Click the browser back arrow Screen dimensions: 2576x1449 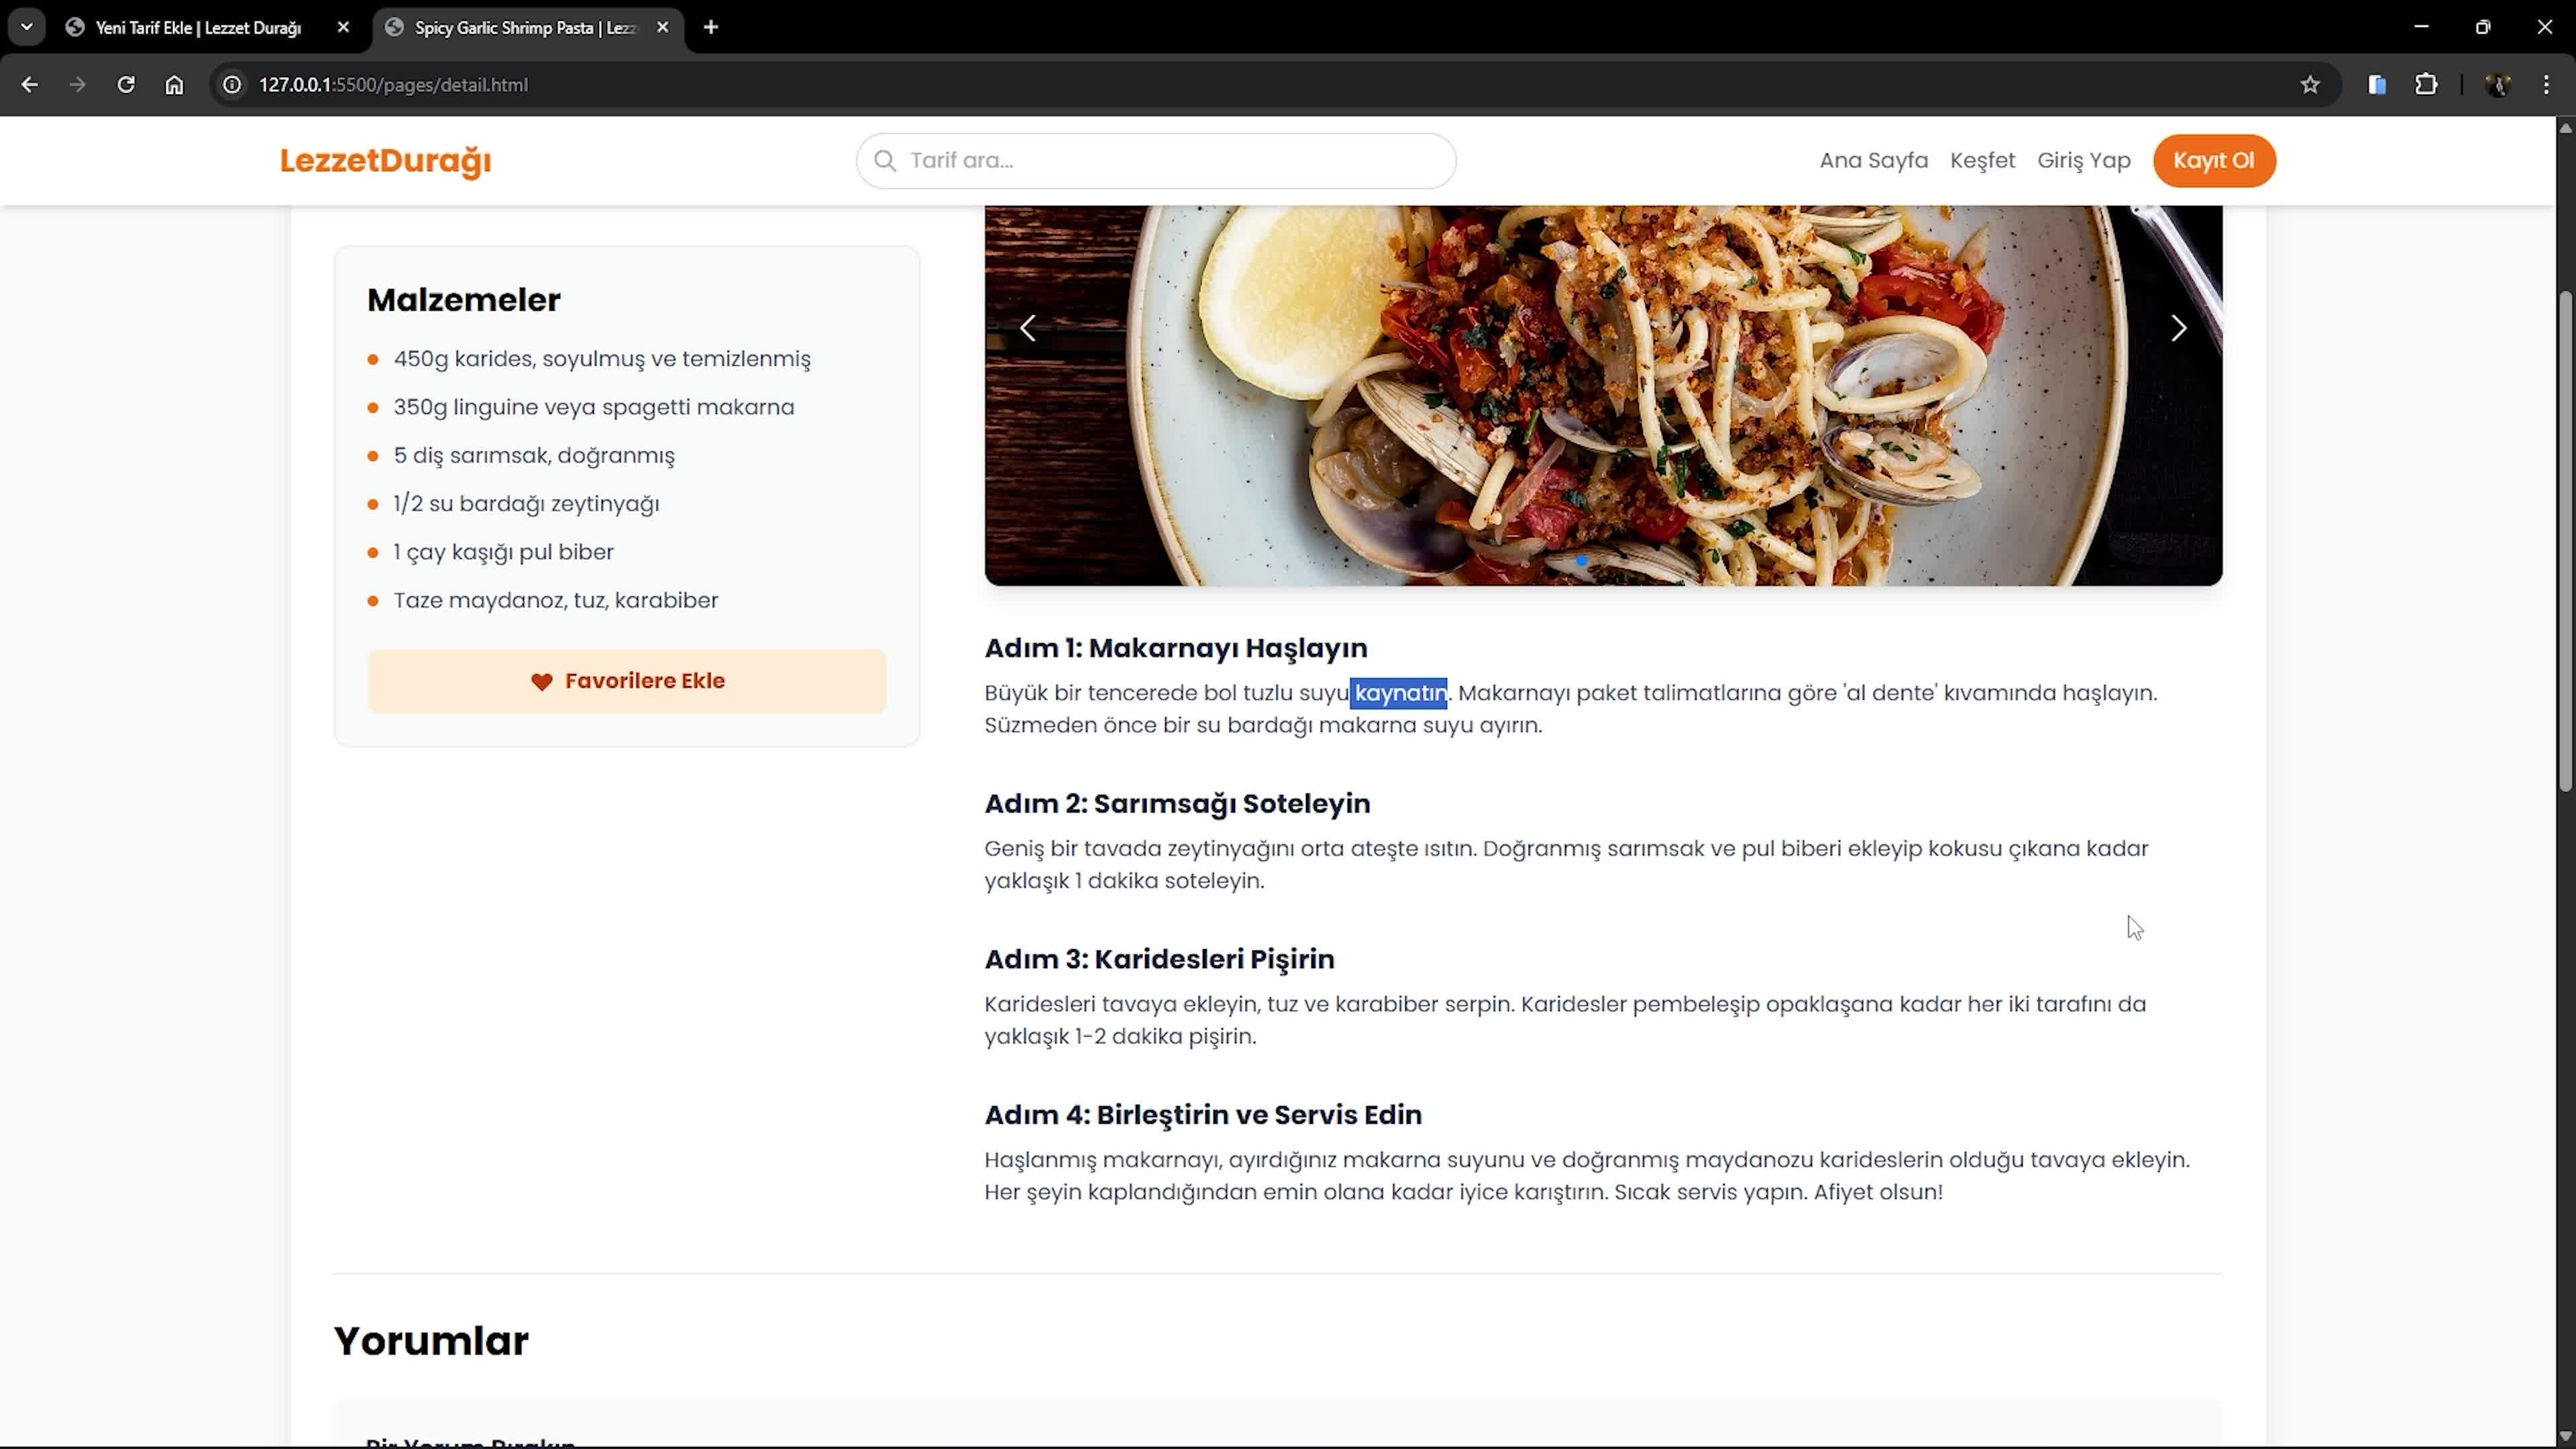pyautogui.click(x=29, y=85)
